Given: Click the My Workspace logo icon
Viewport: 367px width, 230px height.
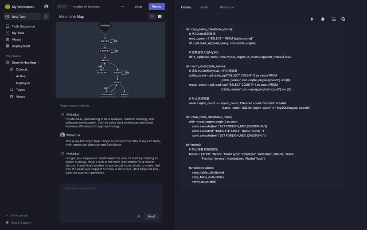Looking at the screenshot, I should [x=8, y=7].
